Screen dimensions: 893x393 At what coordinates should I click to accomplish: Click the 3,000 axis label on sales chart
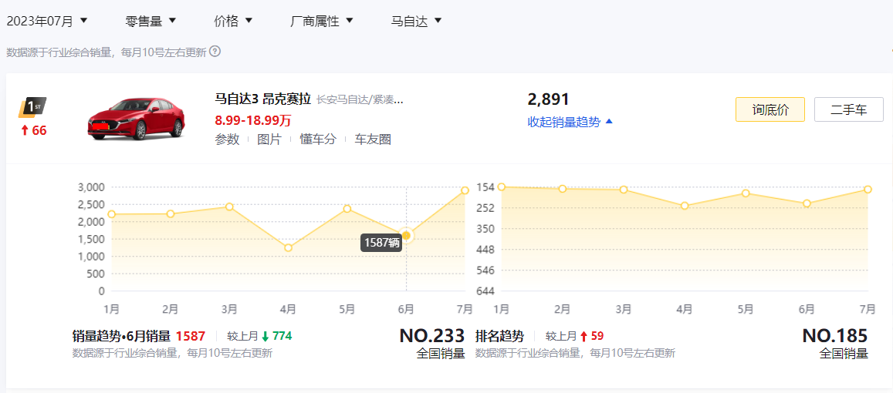pos(91,187)
